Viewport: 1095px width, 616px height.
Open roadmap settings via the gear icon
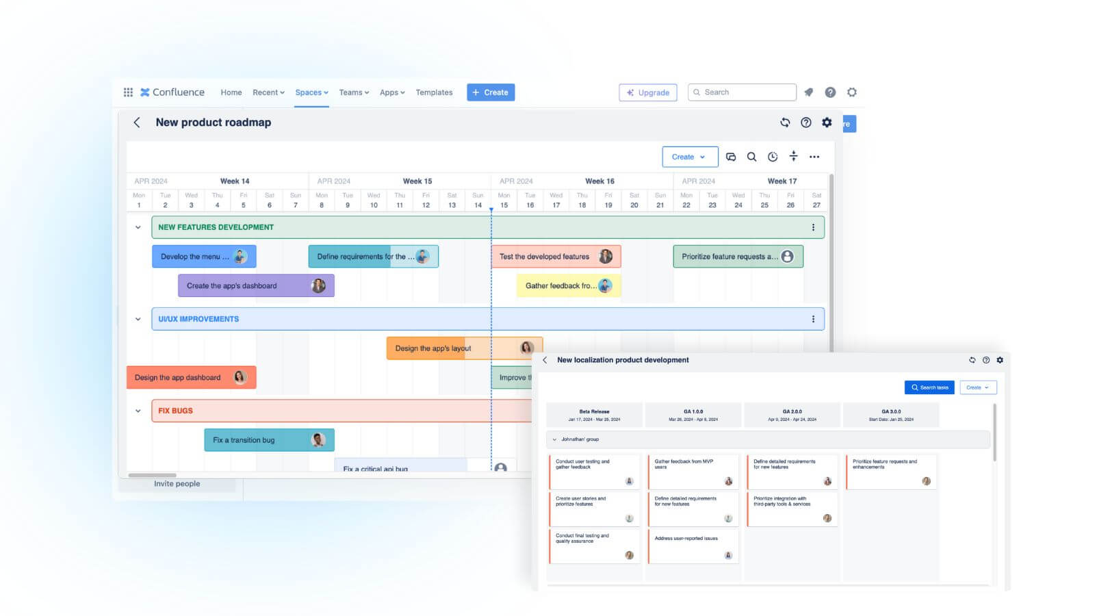[x=827, y=123]
